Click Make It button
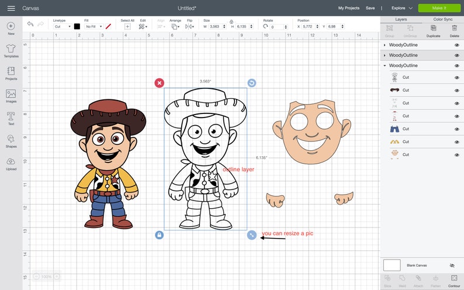This screenshot has width=464, height=290. [x=439, y=8]
